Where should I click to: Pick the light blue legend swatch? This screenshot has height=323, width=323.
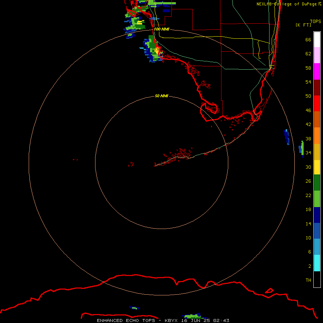(x=317, y=247)
